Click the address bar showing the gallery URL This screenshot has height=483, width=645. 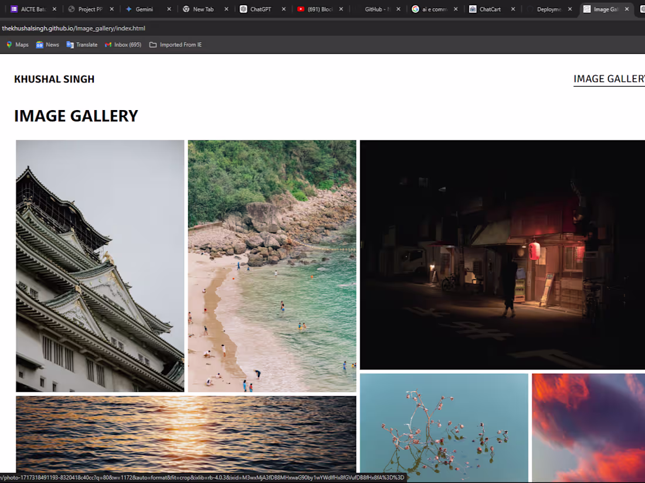coord(74,27)
